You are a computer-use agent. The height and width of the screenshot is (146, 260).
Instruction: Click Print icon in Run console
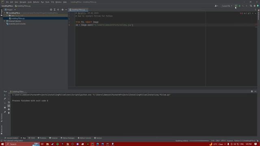pyautogui.click(x=9, y=109)
